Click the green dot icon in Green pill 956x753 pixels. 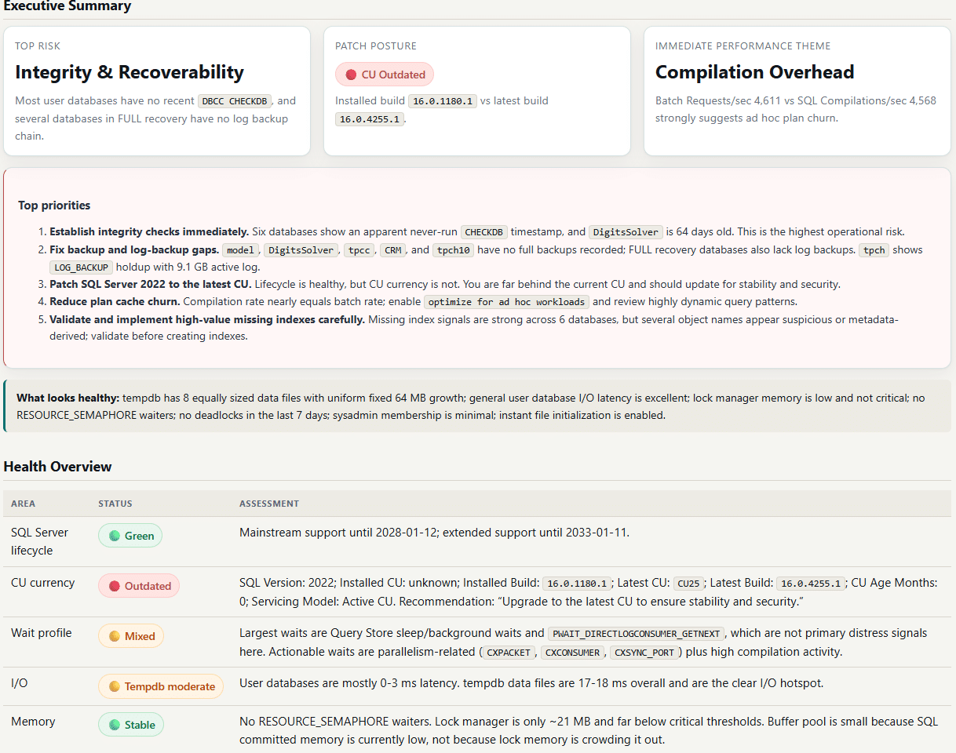[115, 536]
